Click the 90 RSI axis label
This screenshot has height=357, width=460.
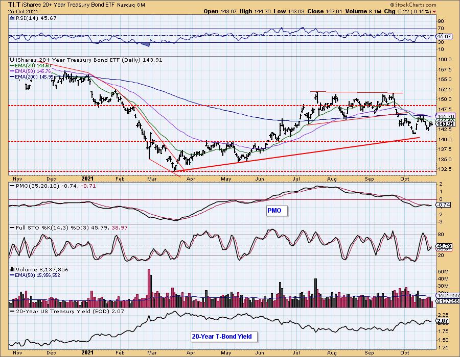coord(441,21)
